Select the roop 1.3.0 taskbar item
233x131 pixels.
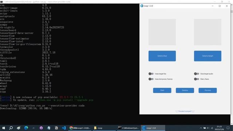pyautogui.click(x=153, y=128)
